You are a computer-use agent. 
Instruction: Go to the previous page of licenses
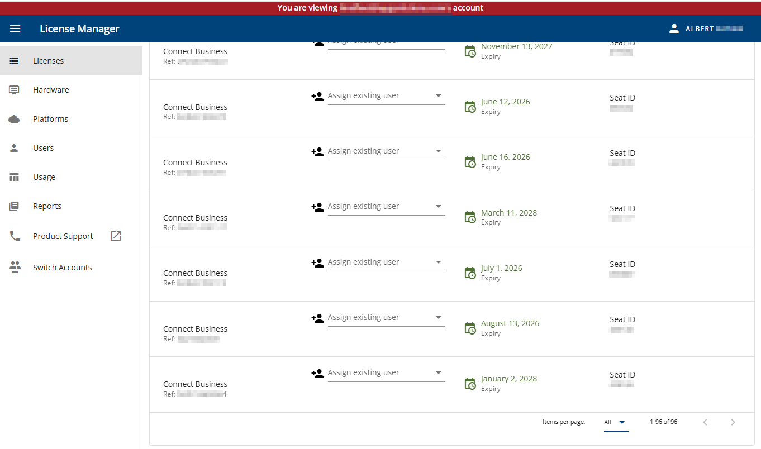click(x=705, y=422)
